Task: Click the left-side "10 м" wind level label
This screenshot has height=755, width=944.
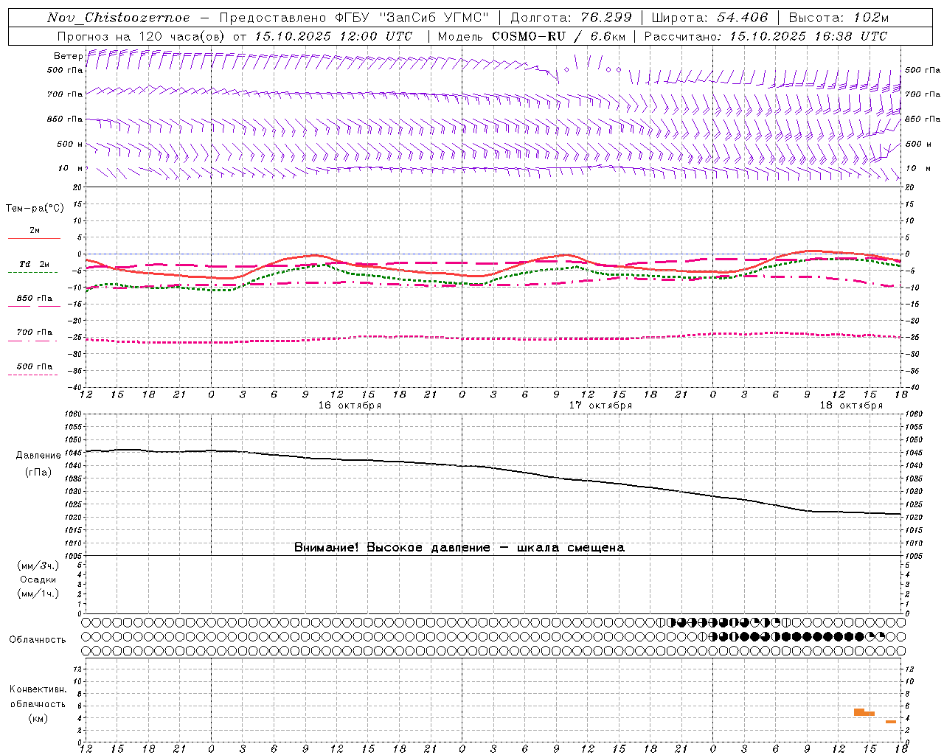Action: pyautogui.click(x=70, y=168)
